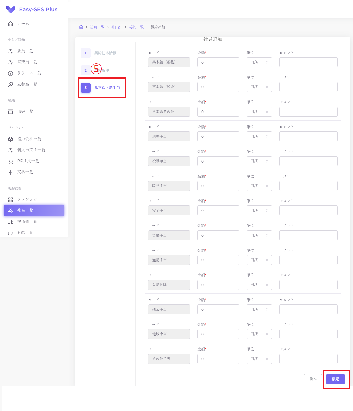Screen dimensions: 353x411
Task: Go to 契約一覧 breadcrumb link
Action: point(136,27)
